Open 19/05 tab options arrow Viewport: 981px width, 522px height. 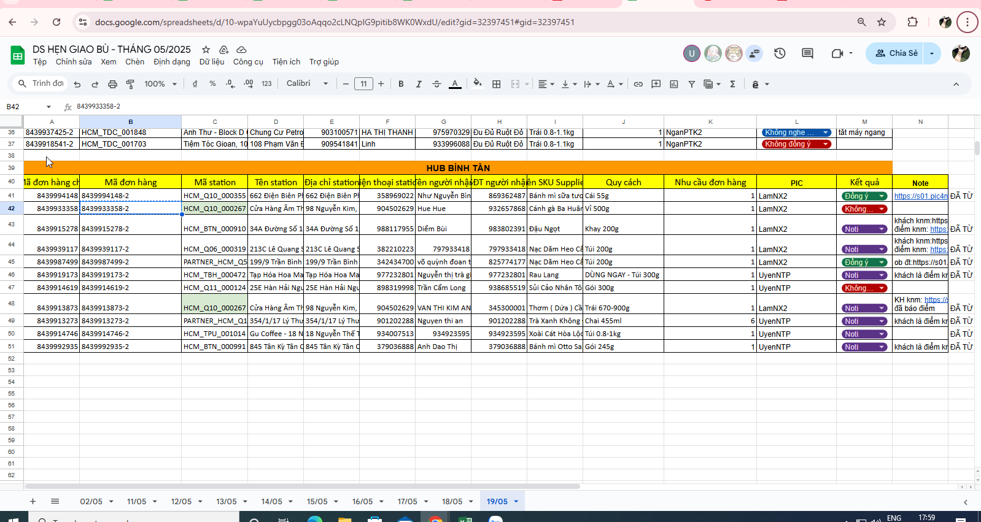(516, 501)
